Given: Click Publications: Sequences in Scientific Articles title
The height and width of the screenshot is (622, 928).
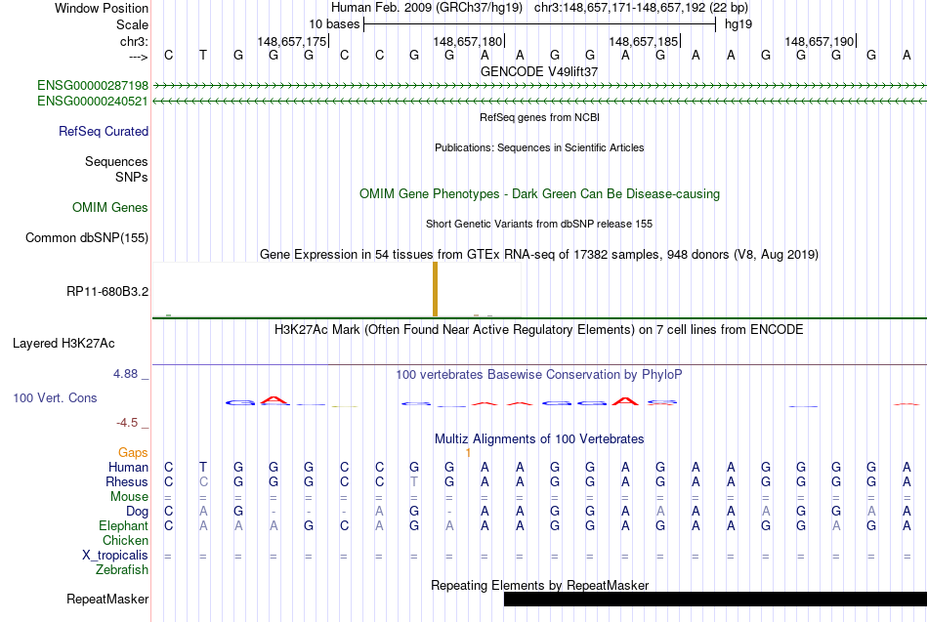Looking at the screenshot, I should 539,148.
